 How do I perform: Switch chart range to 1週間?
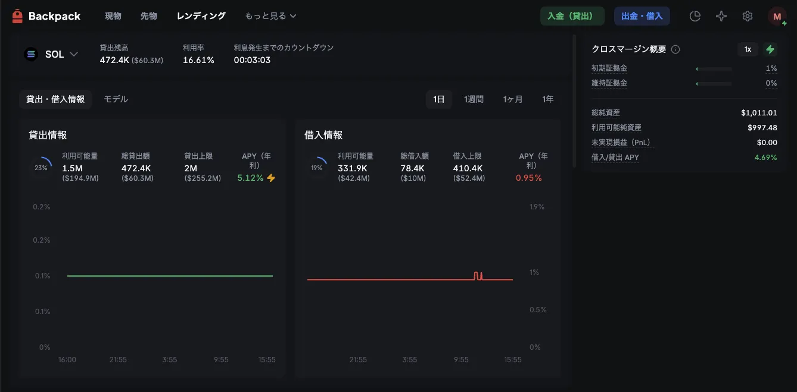point(474,99)
